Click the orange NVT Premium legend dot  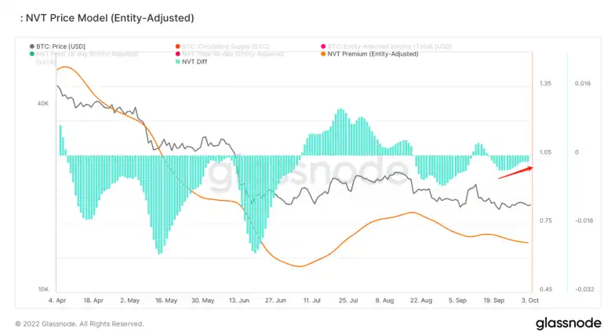coord(323,54)
